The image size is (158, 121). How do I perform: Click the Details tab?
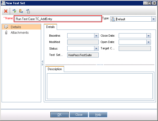point(50,27)
